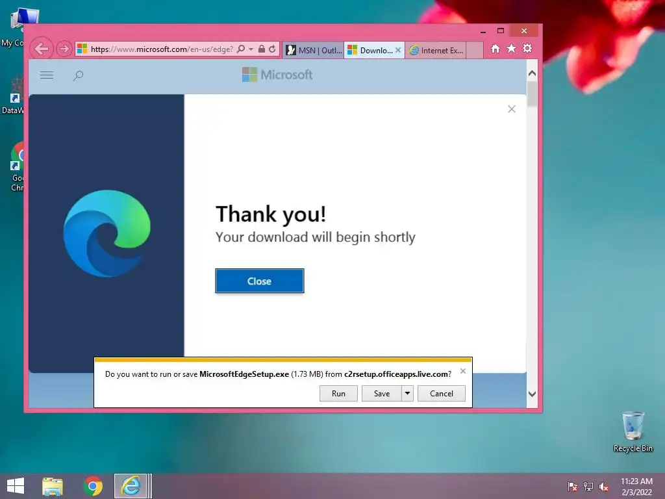Viewport: 665px width, 499px height.
Task: Open the Tools gear menu
Action: (x=527, y=49)
